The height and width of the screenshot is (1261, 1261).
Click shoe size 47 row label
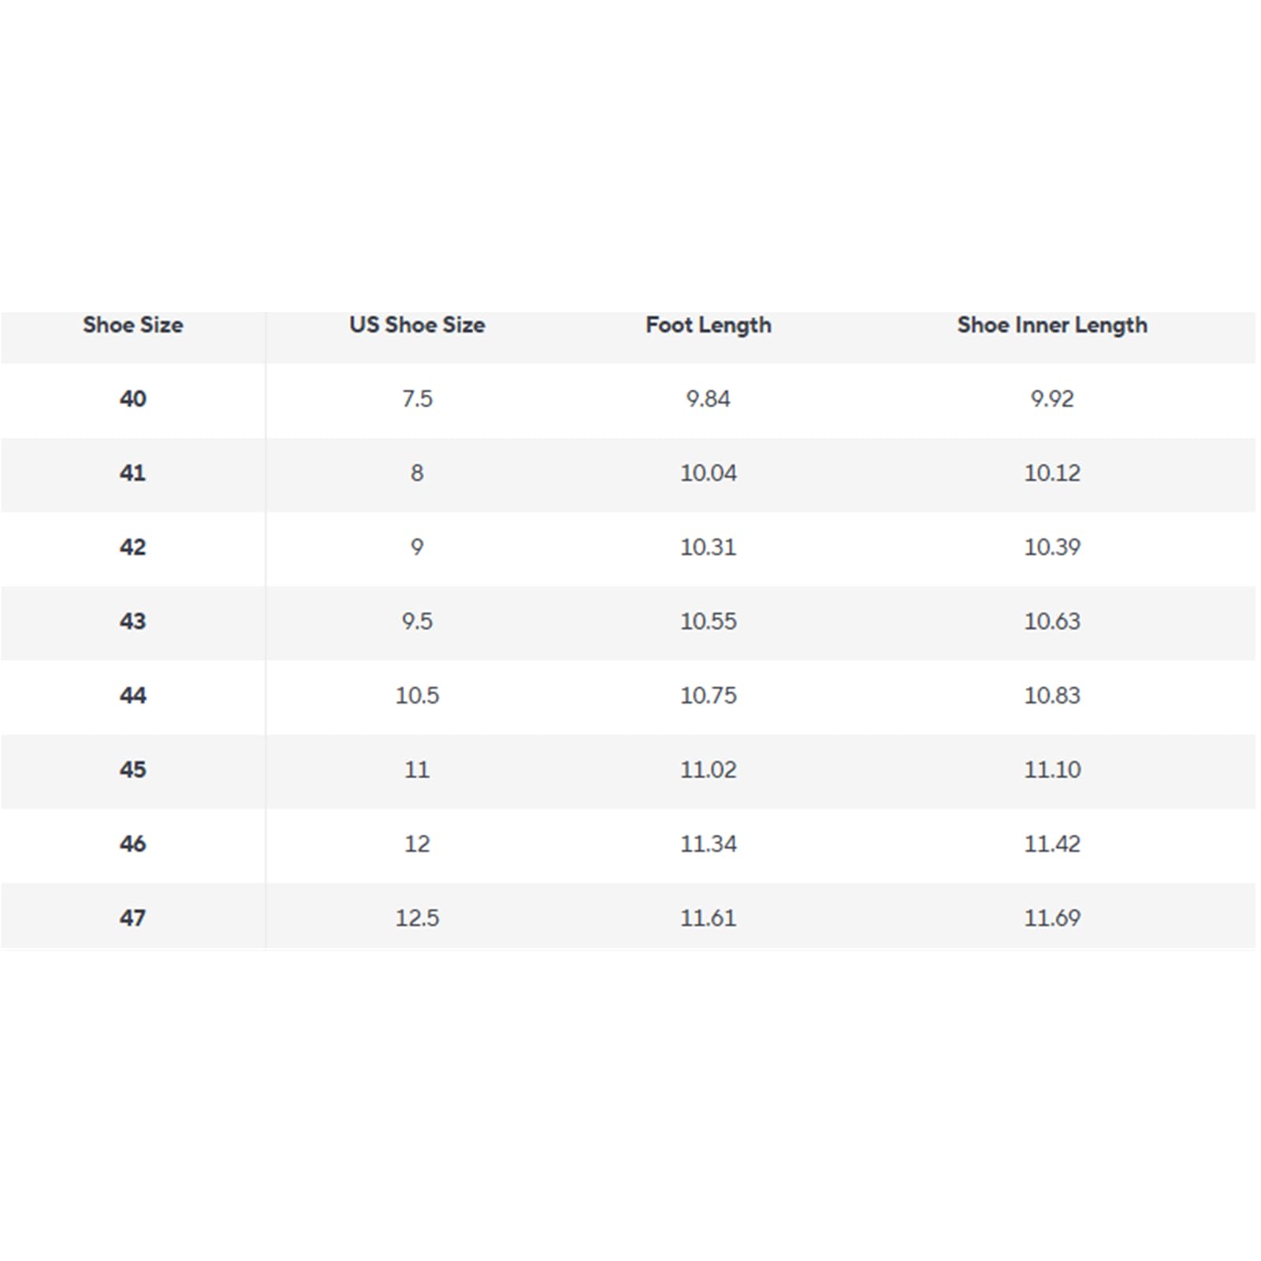pos(132,917)
